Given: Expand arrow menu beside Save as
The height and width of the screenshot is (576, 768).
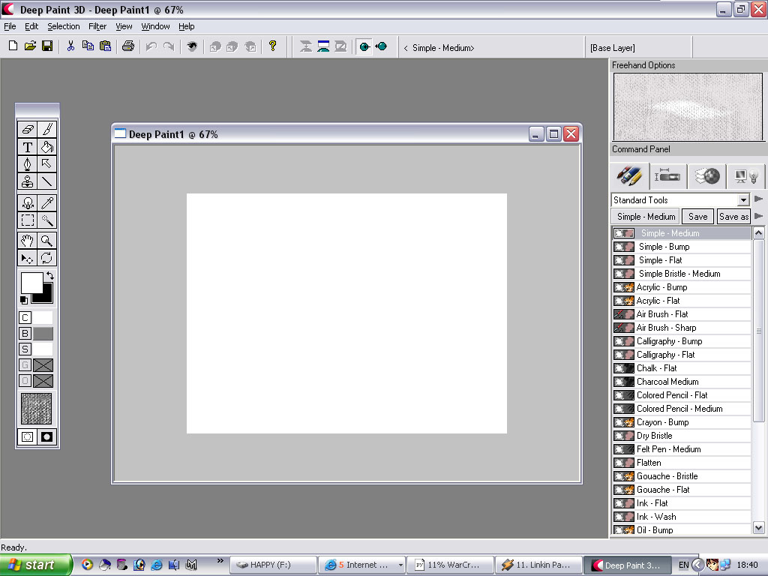Looking at the screenshot, I should (759, 216).
